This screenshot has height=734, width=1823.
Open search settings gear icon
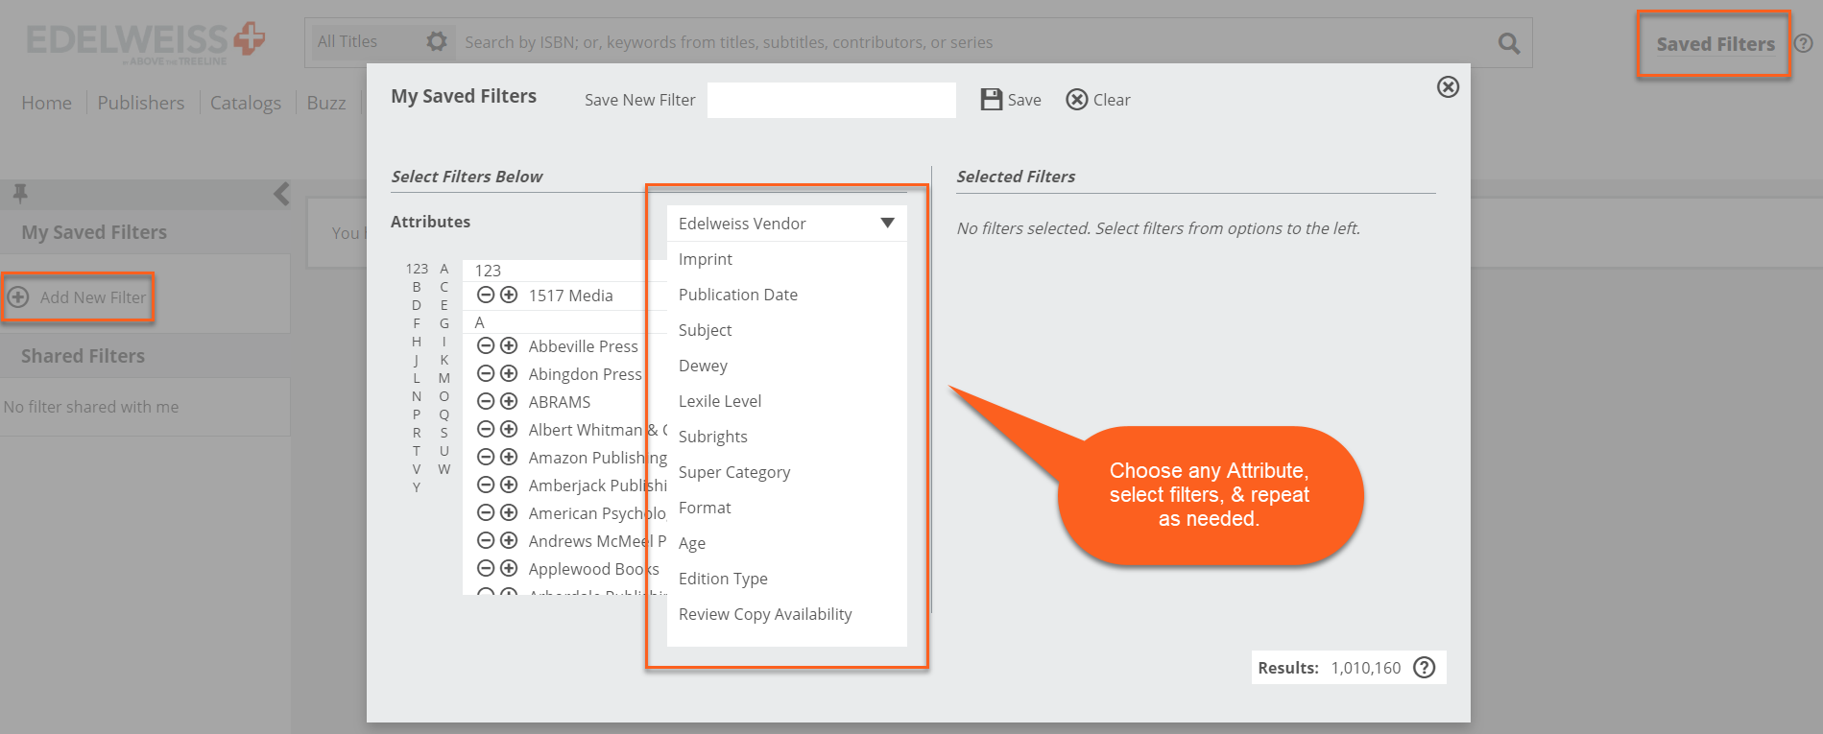[437, 41]
